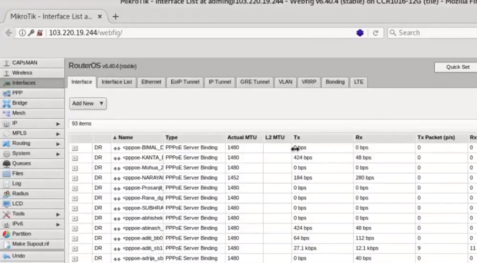Close the MikroTik Interface List browser tab
477x263 pixels.
coord(100,17)
